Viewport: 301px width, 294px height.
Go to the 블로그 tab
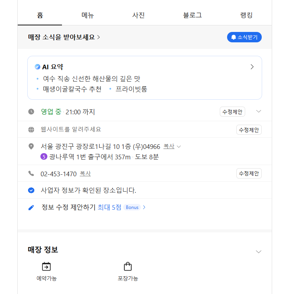pos(192,15)
